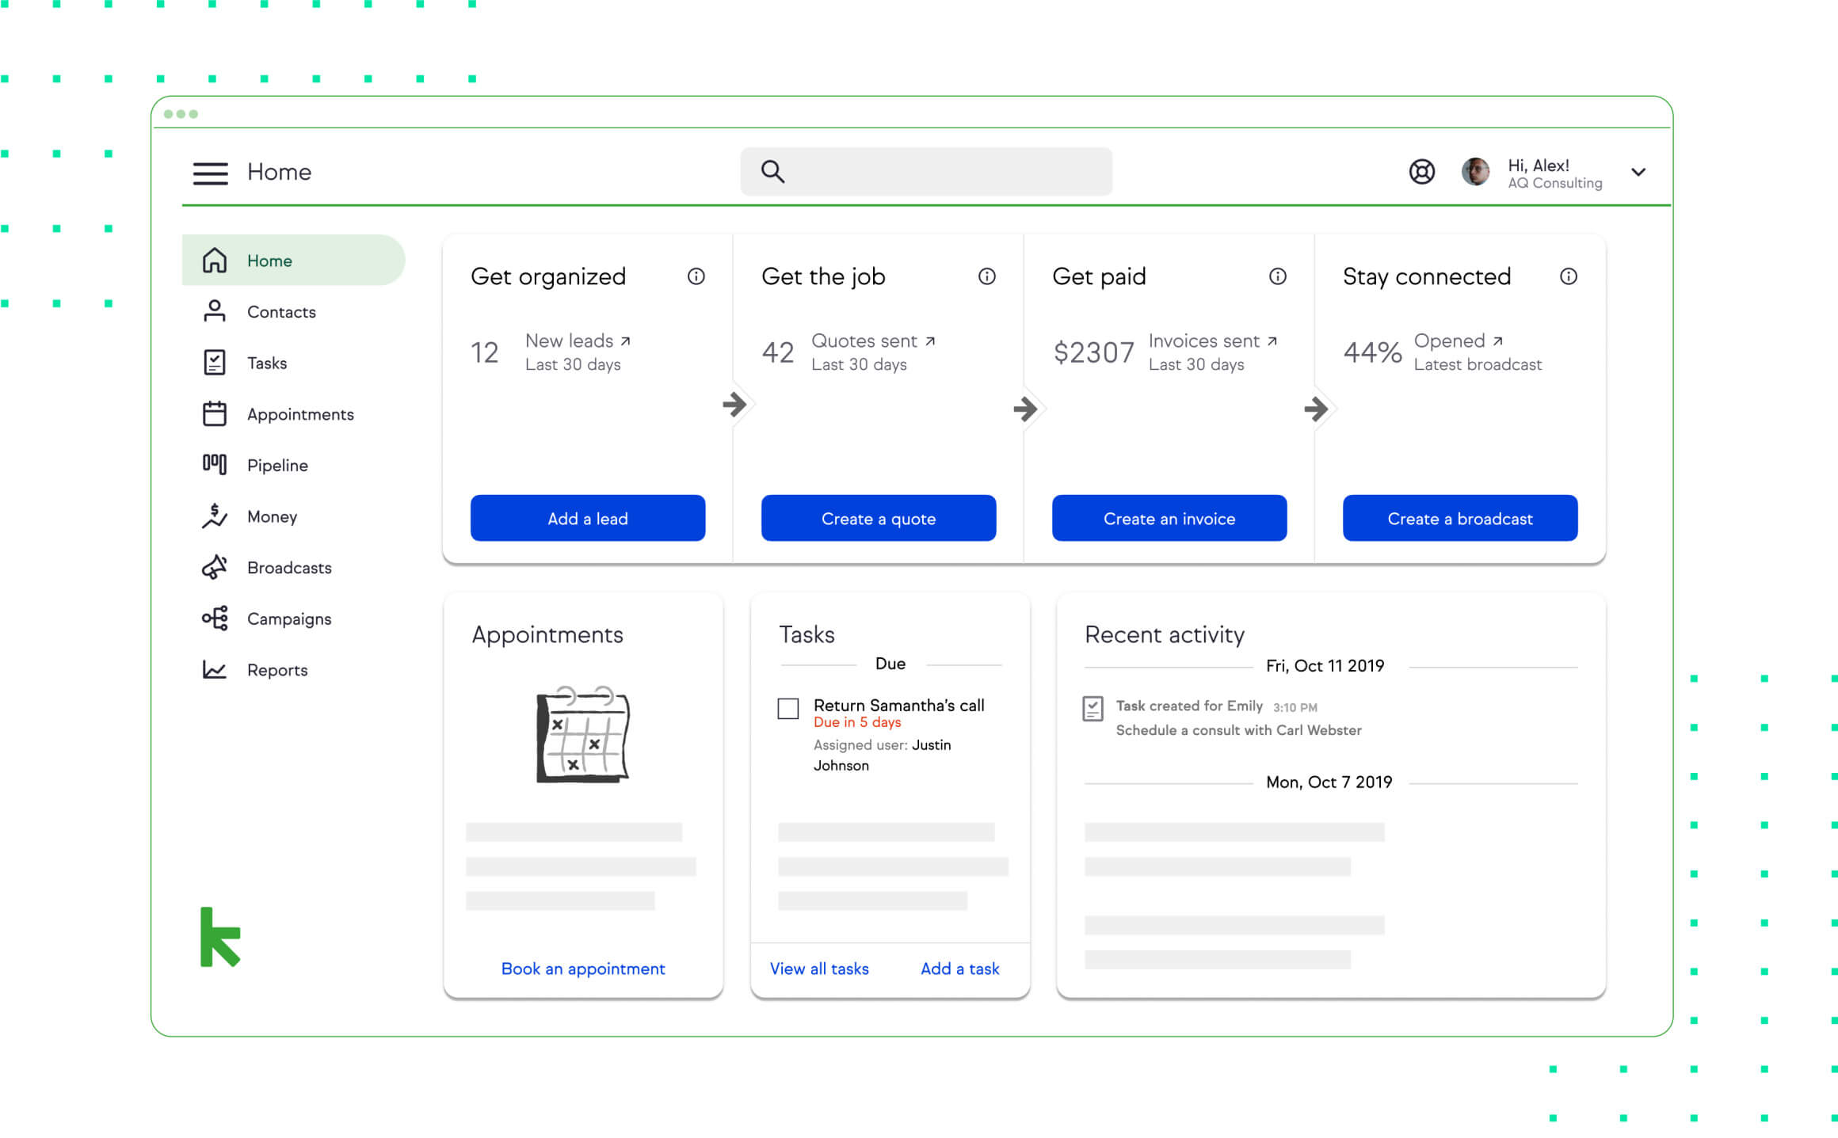Click the Tasks icon in sidebar
Image resolution: width=1838 pixels, height=1138 pixels.
point(214,362)
